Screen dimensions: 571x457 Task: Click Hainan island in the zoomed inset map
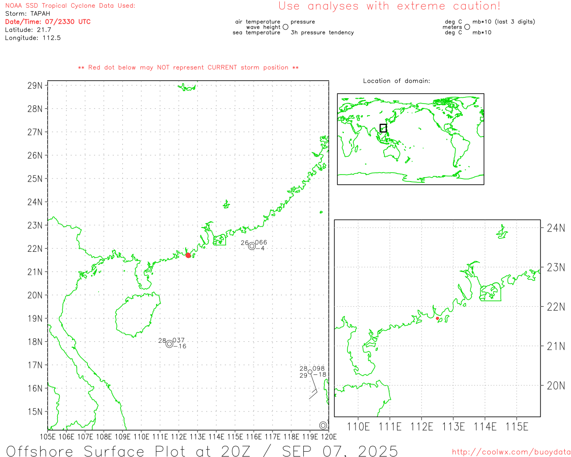point(364,399)
